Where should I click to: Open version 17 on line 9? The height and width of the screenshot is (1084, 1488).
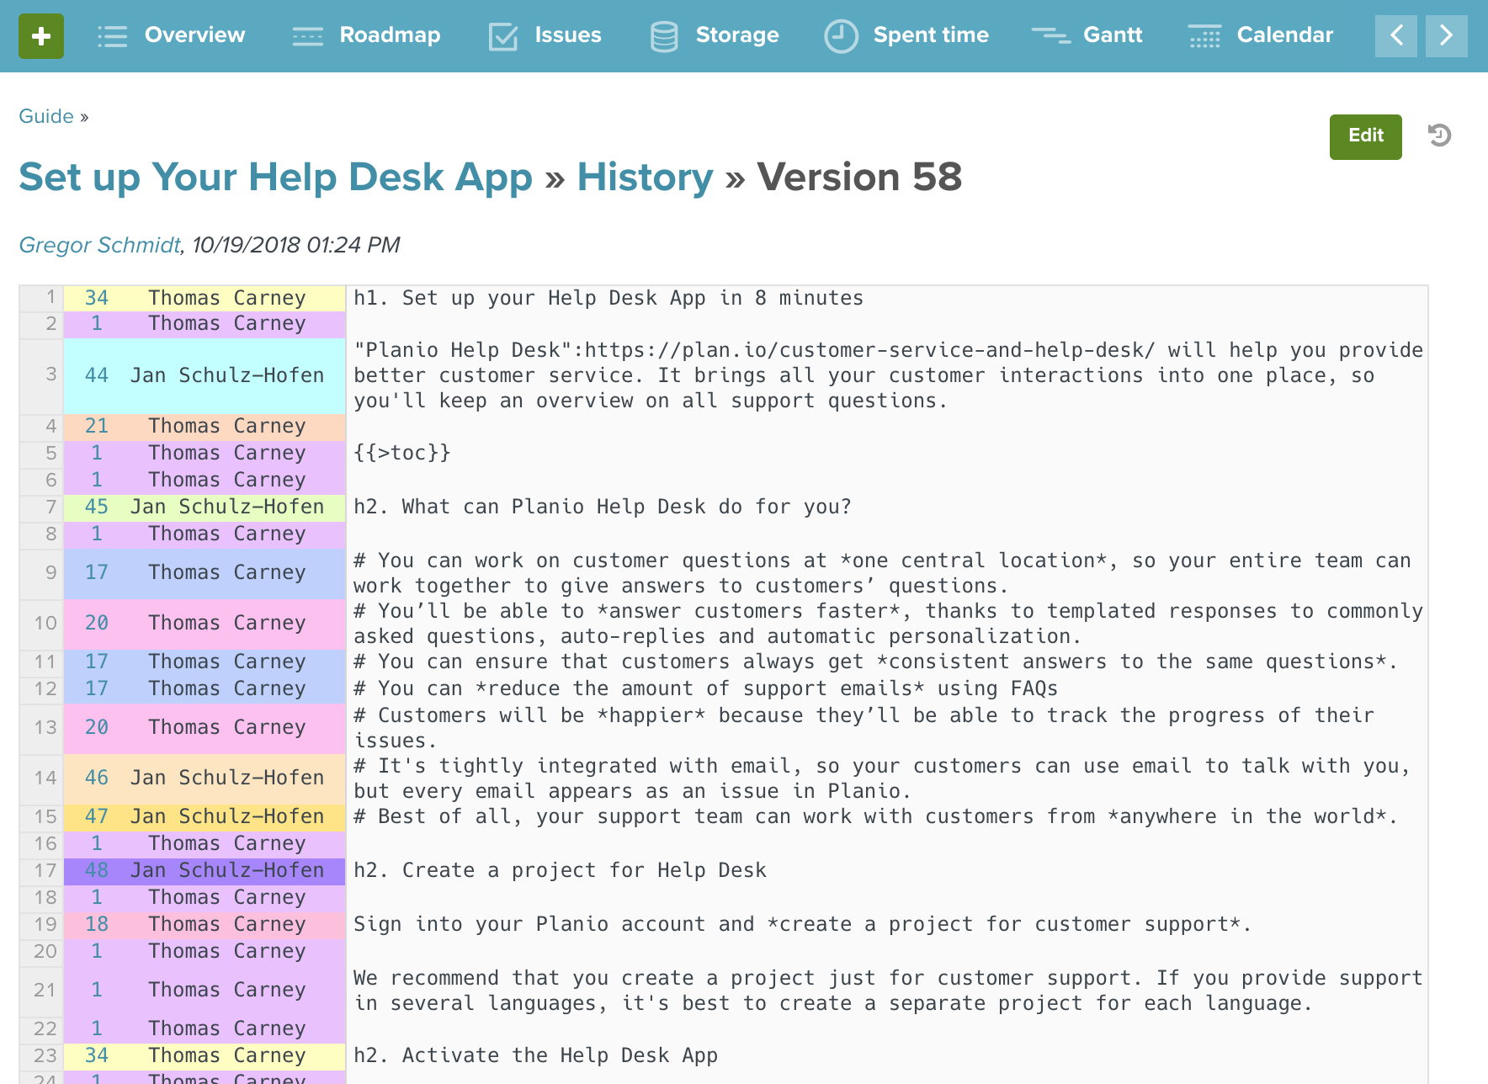97,572
